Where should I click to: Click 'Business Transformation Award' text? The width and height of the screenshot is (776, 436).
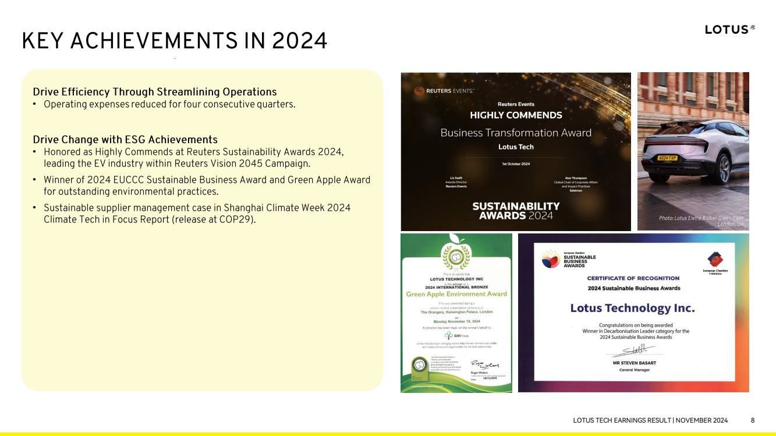[516, 133]
